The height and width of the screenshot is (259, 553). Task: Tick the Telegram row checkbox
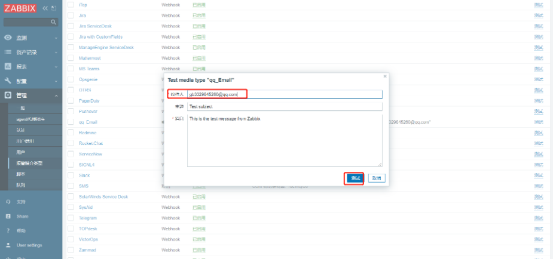pyautogui.click(x=71, y=218)
